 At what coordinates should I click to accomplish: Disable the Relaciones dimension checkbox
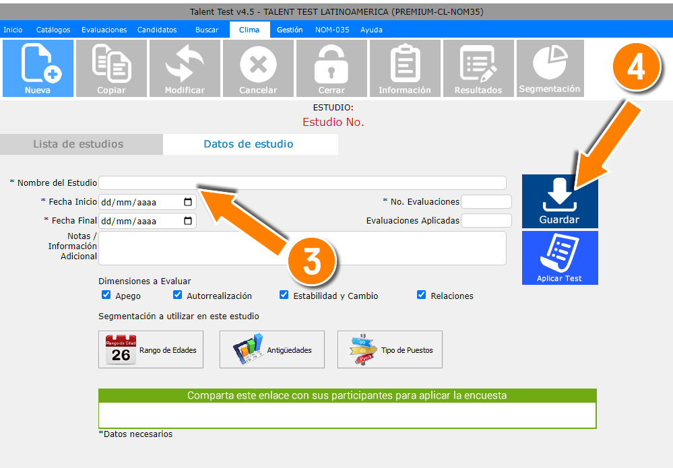(x=422, y=295)
